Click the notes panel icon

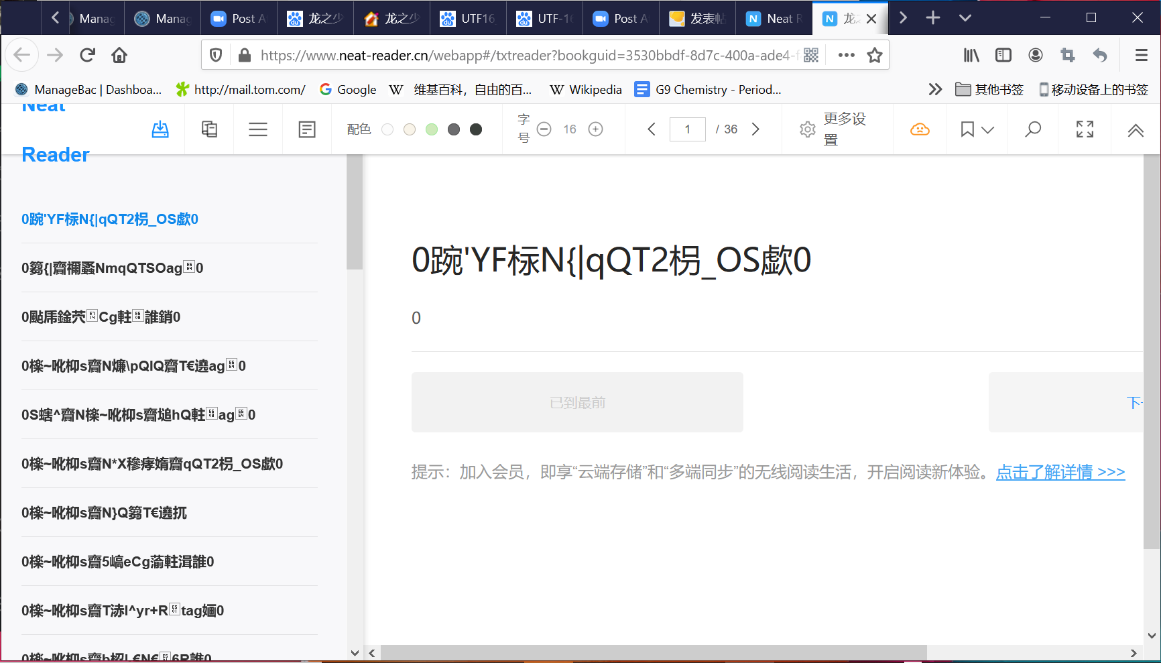point(307,129)
